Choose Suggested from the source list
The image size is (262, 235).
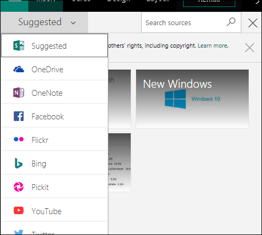point(54,46)
